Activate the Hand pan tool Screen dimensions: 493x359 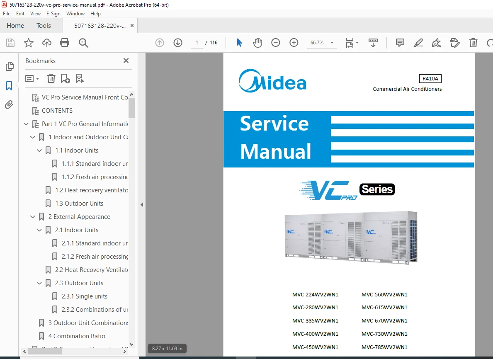click(x=257, y=43)
